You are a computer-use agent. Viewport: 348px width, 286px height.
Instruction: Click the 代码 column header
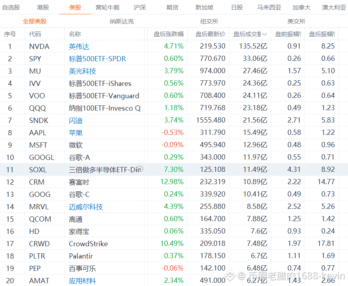pos(35,34)
